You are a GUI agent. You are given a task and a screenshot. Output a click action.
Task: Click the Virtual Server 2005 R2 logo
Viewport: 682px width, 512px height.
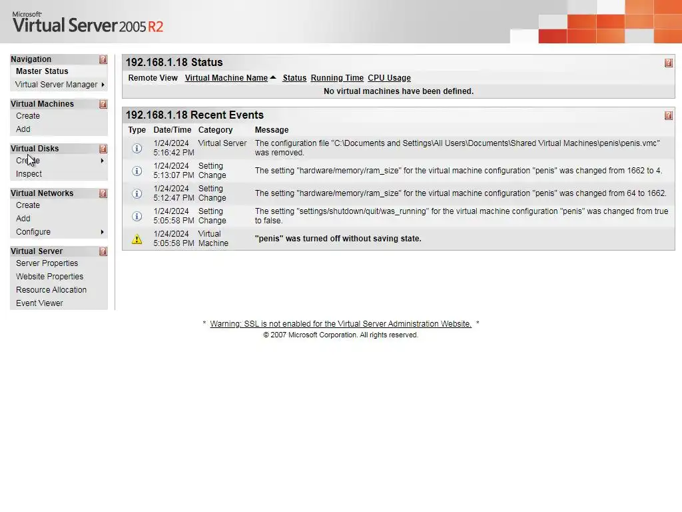[x=88, y=23]
